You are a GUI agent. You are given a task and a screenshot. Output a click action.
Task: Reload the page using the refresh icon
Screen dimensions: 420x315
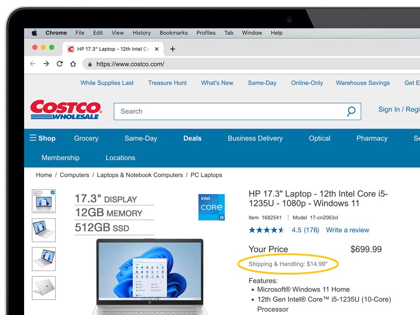60,64
